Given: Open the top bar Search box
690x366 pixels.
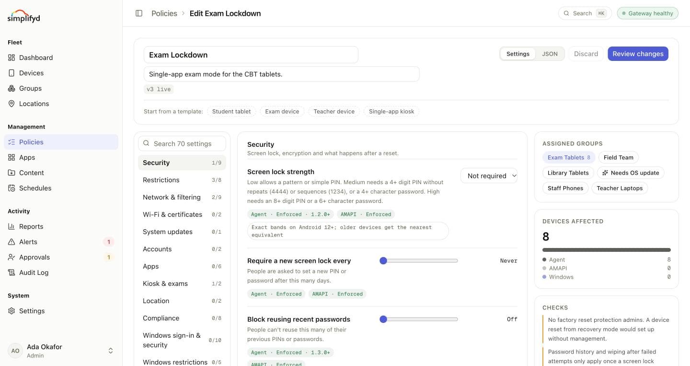Looking at the screenshot, I should click(x=585, y=13).
